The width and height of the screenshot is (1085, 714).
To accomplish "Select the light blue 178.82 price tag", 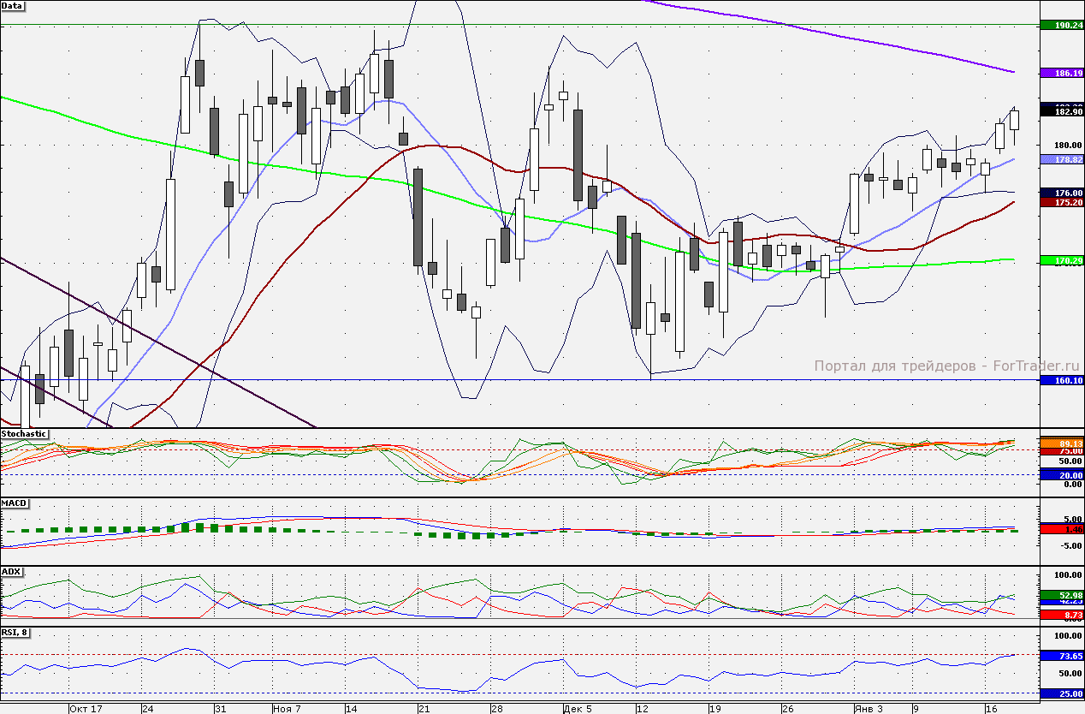I will (x=1061, y=160).
